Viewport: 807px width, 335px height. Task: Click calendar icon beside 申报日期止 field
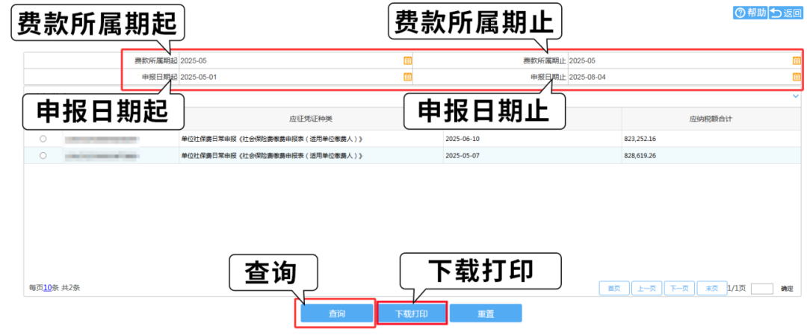[797, 77]
